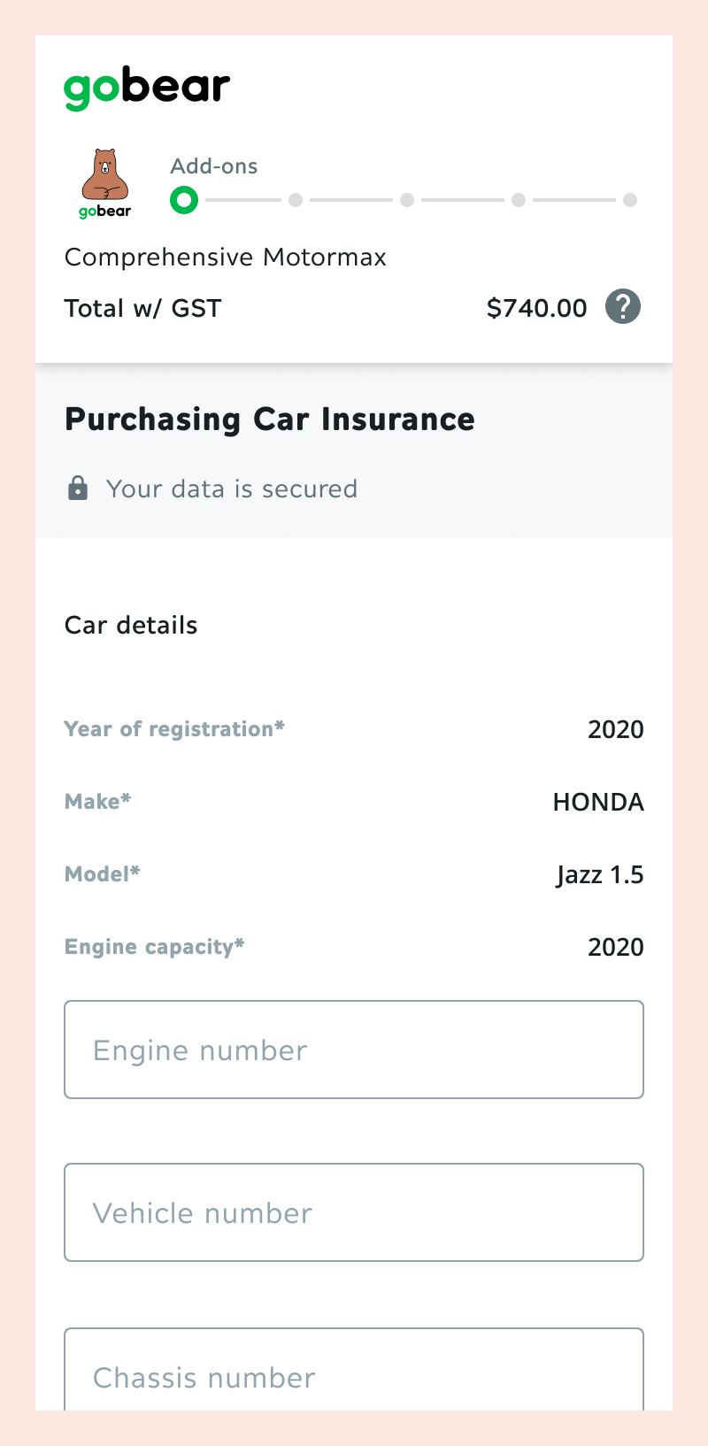Screen dimensions: 708x1446
Task: Focus the Chassis number input field
Action: click(354, 1369)
